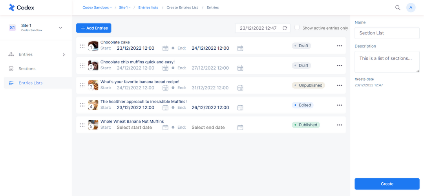Open start calendar for banana bread recipe
The height and width of the screenshot is (196, 424).
(166, 88)
